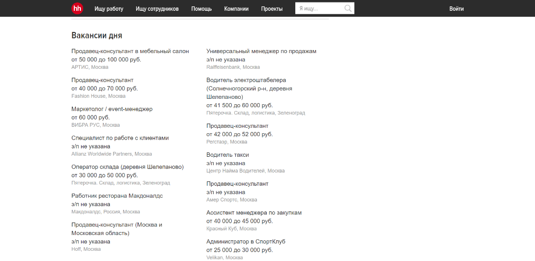535x261 pixels.
Task: Click salary от 25 000 до 30 000 руб.
Action: coord(240,250)
